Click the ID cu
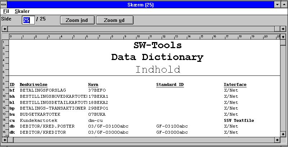 coord(12,121)
